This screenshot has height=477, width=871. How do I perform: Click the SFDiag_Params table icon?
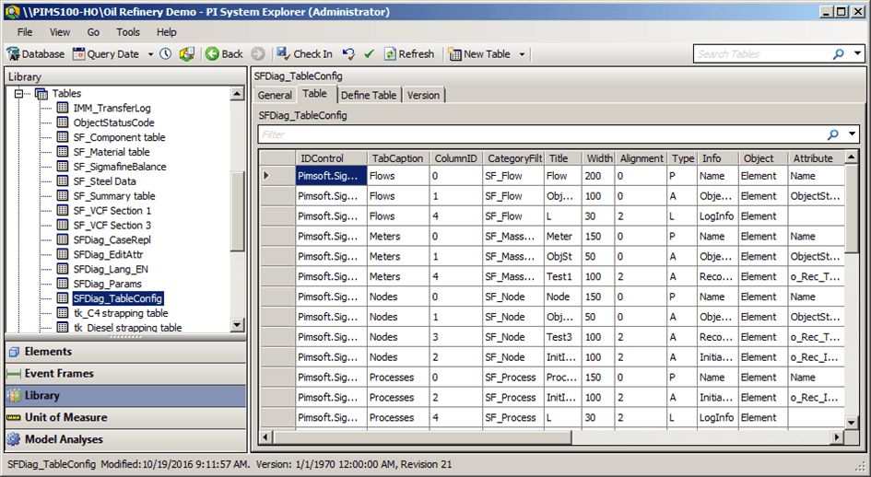[x=63, y=284]
